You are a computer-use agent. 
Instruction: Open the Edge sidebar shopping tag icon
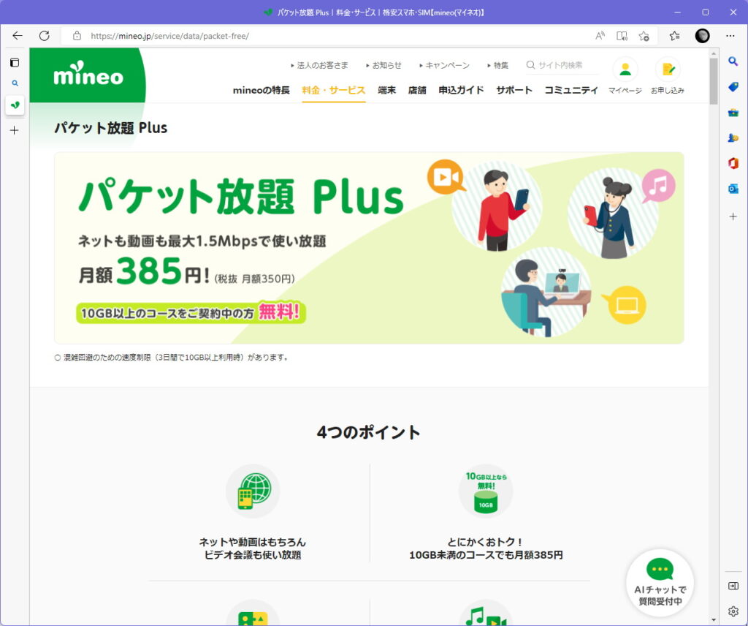point(733,86)
